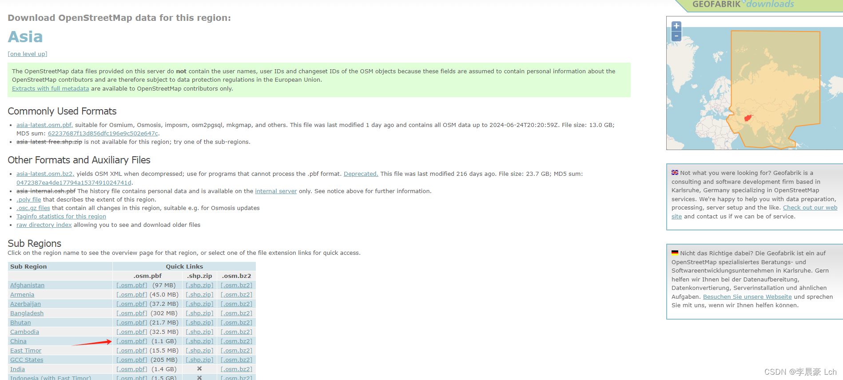Open Check out our web site link

click(810, 207)
